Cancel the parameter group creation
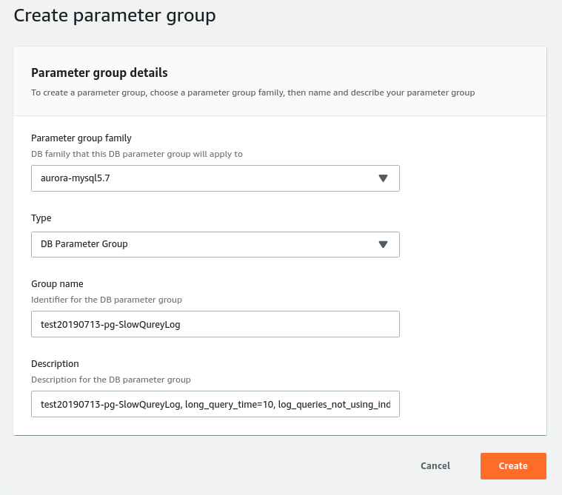This screenshot has height=495, width=562. (x=435, y=465)
